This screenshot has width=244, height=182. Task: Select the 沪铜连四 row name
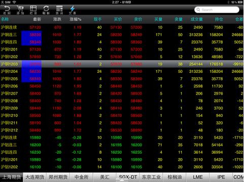coord(9,42)
